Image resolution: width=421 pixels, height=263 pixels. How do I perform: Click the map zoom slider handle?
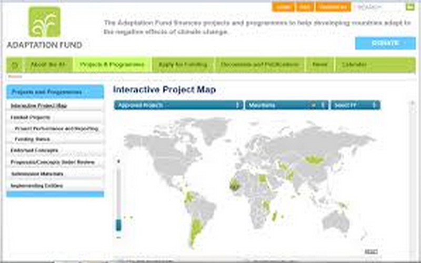[x=118, y=225]
